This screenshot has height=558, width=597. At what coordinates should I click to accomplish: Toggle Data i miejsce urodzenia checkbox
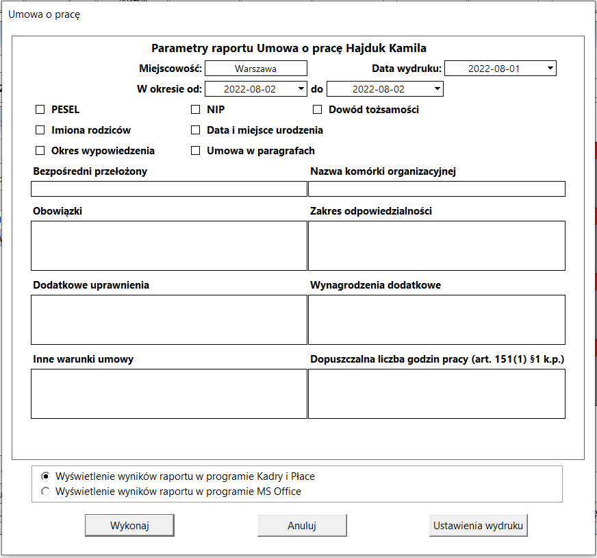[195, 130]
